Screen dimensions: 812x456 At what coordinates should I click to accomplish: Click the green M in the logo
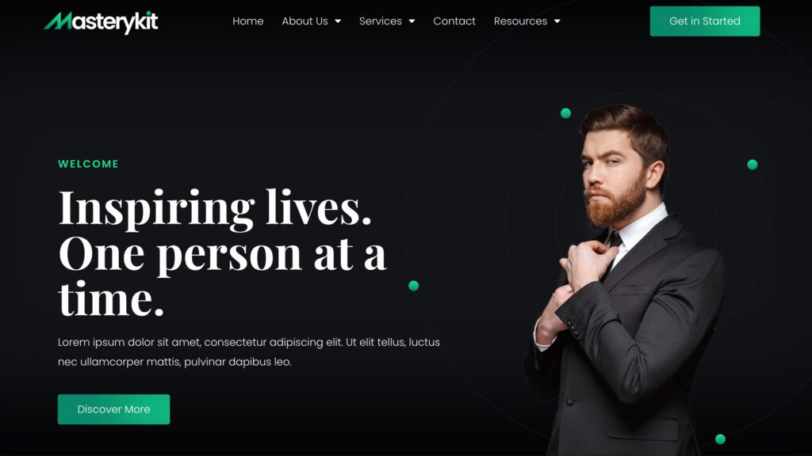click(x=58, y=21)
